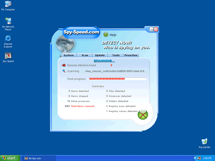This screenshot has width=215, height=161.
Task: Open the Spy-Speed desktop shortcut
Action: 8,56
